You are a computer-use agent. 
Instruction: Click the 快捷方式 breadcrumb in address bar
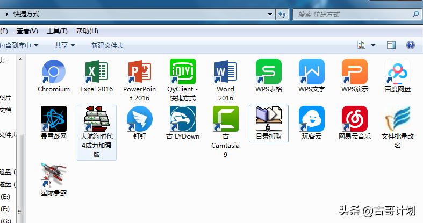(26, 14)
